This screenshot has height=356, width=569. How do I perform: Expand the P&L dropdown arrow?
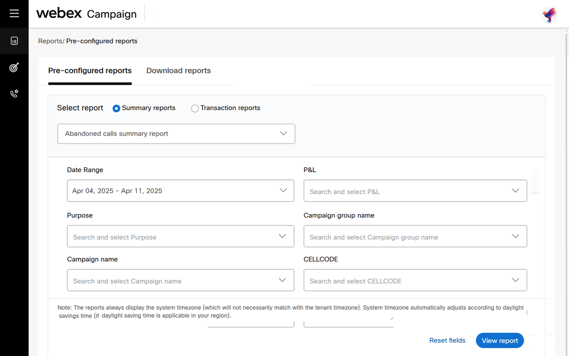pos(516,191)
